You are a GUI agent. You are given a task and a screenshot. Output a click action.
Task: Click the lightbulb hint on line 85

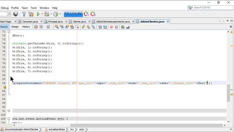pyautogui.click(x=5, y=87)
